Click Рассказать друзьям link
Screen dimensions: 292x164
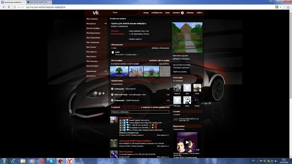pyautogui.click(x=181, y=68)
